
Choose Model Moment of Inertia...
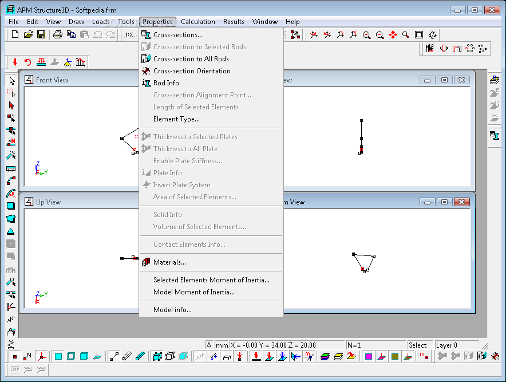tap(211, 292)
